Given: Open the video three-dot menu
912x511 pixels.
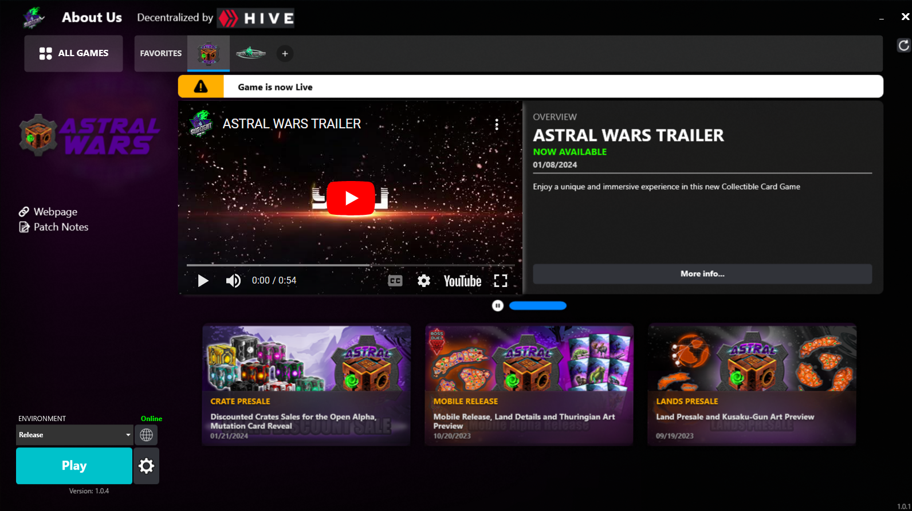Looking at the screenshot, I should (497, 124).
